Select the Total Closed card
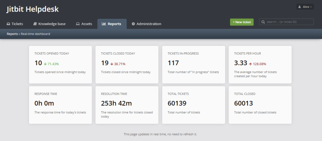Viewport: 322px width, 141px height. (x=260, y=105)
